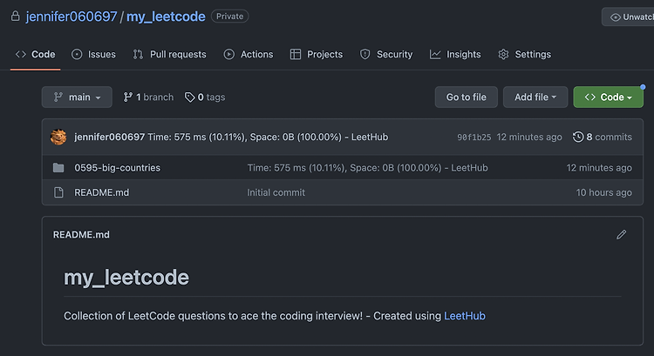Open commit hash 90f1b25
This screenshot has height=356, width=654.
473,138
